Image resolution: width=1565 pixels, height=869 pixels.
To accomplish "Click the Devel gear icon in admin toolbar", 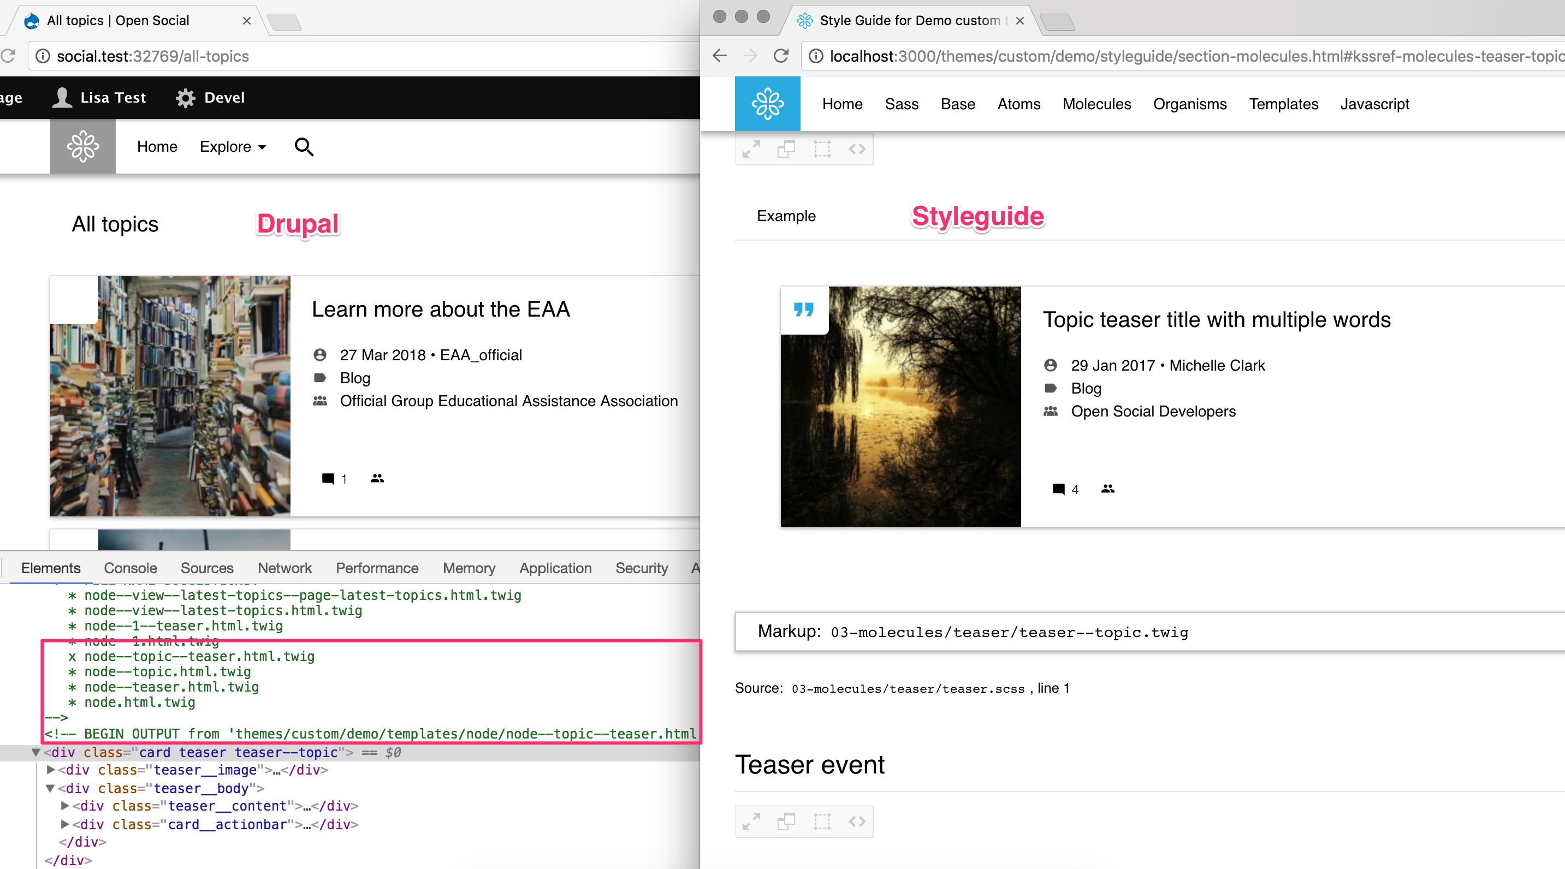I will 185,97.
